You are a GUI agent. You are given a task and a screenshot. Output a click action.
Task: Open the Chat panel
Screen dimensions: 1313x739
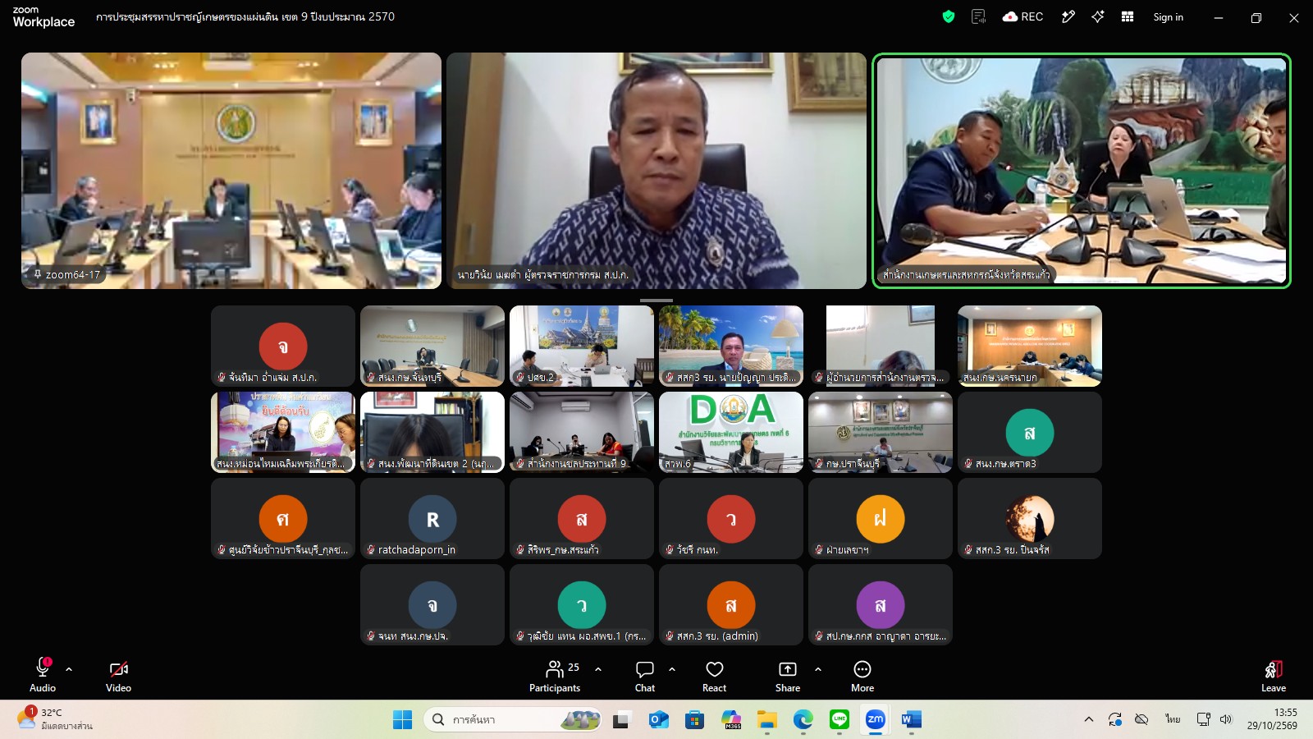coord(645,675)
